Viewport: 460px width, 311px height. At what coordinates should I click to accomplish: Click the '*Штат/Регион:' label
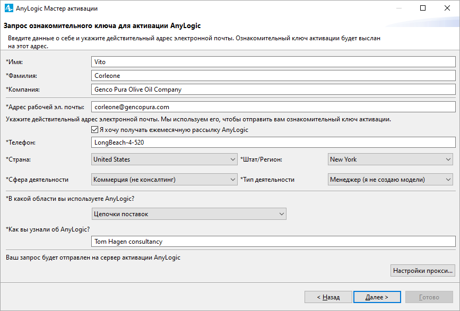(x=261, y=159)
